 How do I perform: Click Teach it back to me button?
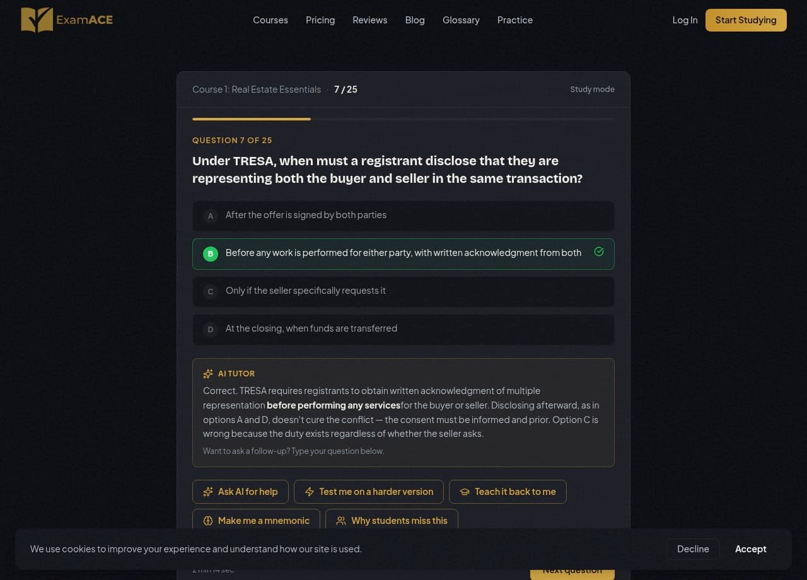[x=508, y=492]
